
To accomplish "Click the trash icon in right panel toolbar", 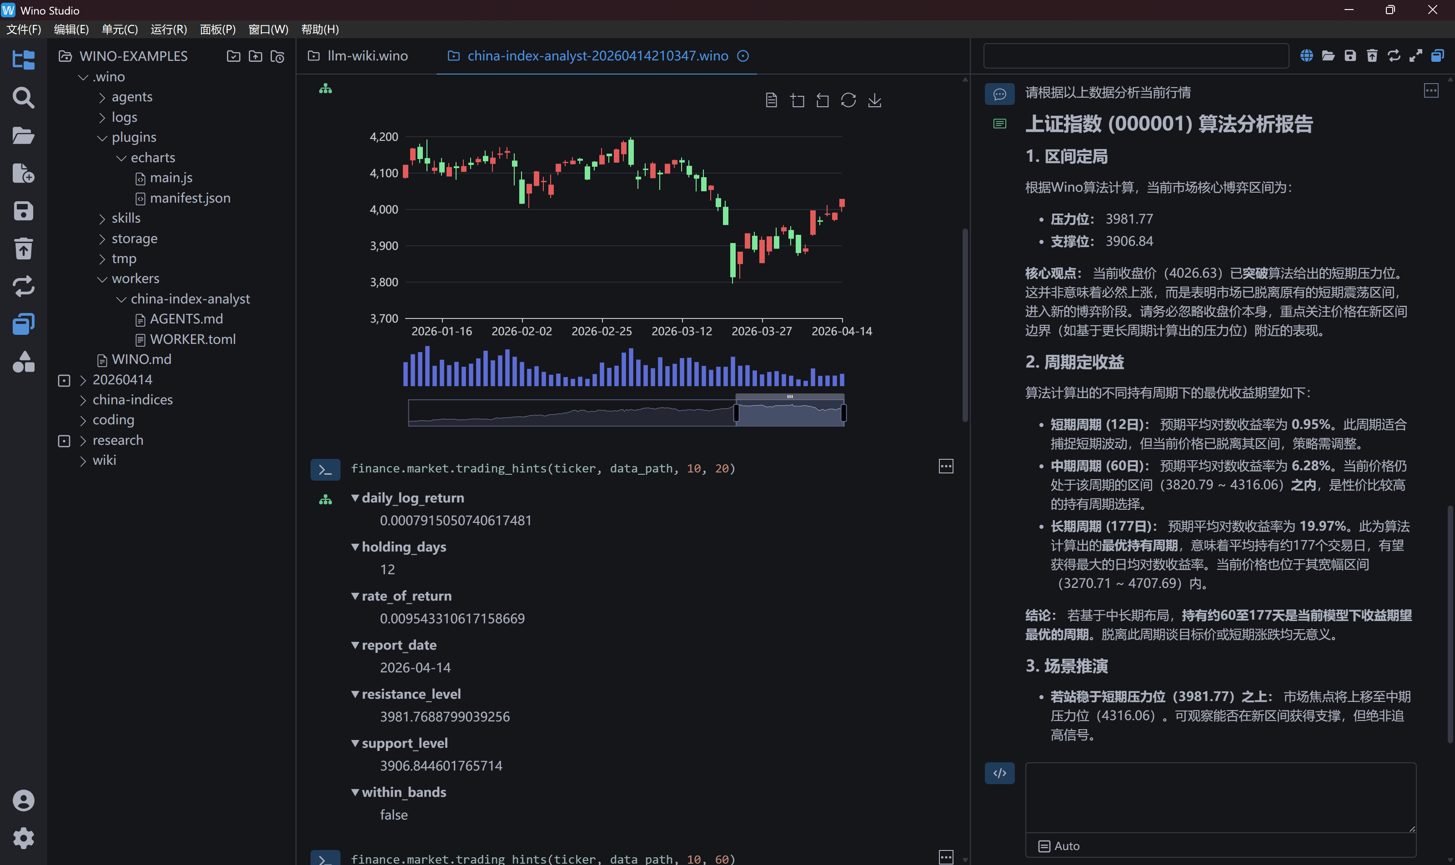I will [1372, 56].
